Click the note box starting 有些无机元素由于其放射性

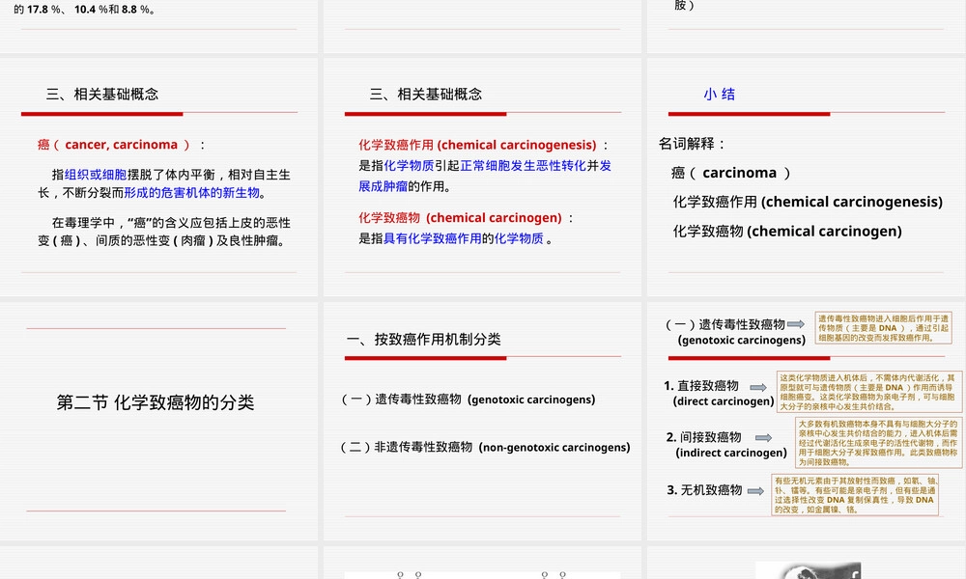pos(855,495)
